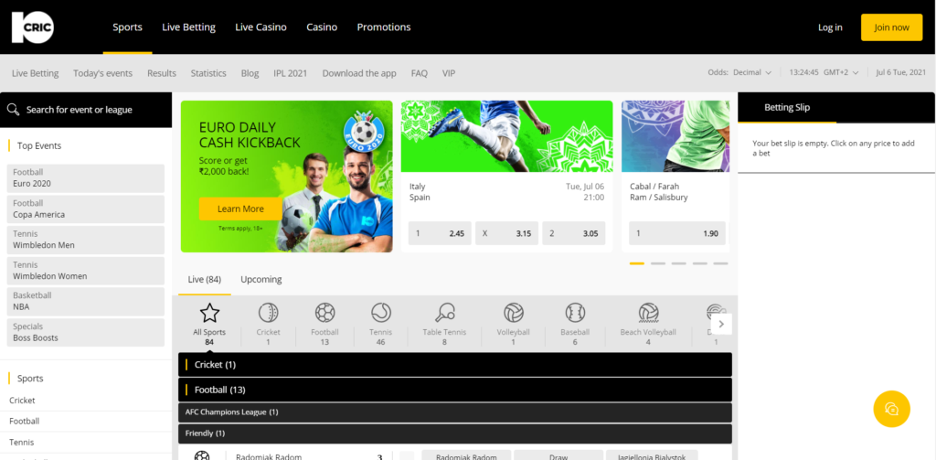Open Today's events in submenu
936x460 pixels.
pyautogui.click(x=102, y=73)
